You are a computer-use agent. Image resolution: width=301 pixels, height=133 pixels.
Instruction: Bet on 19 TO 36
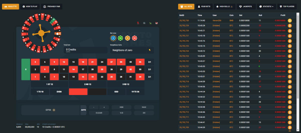pyautogui.click(x=135, y=91)
